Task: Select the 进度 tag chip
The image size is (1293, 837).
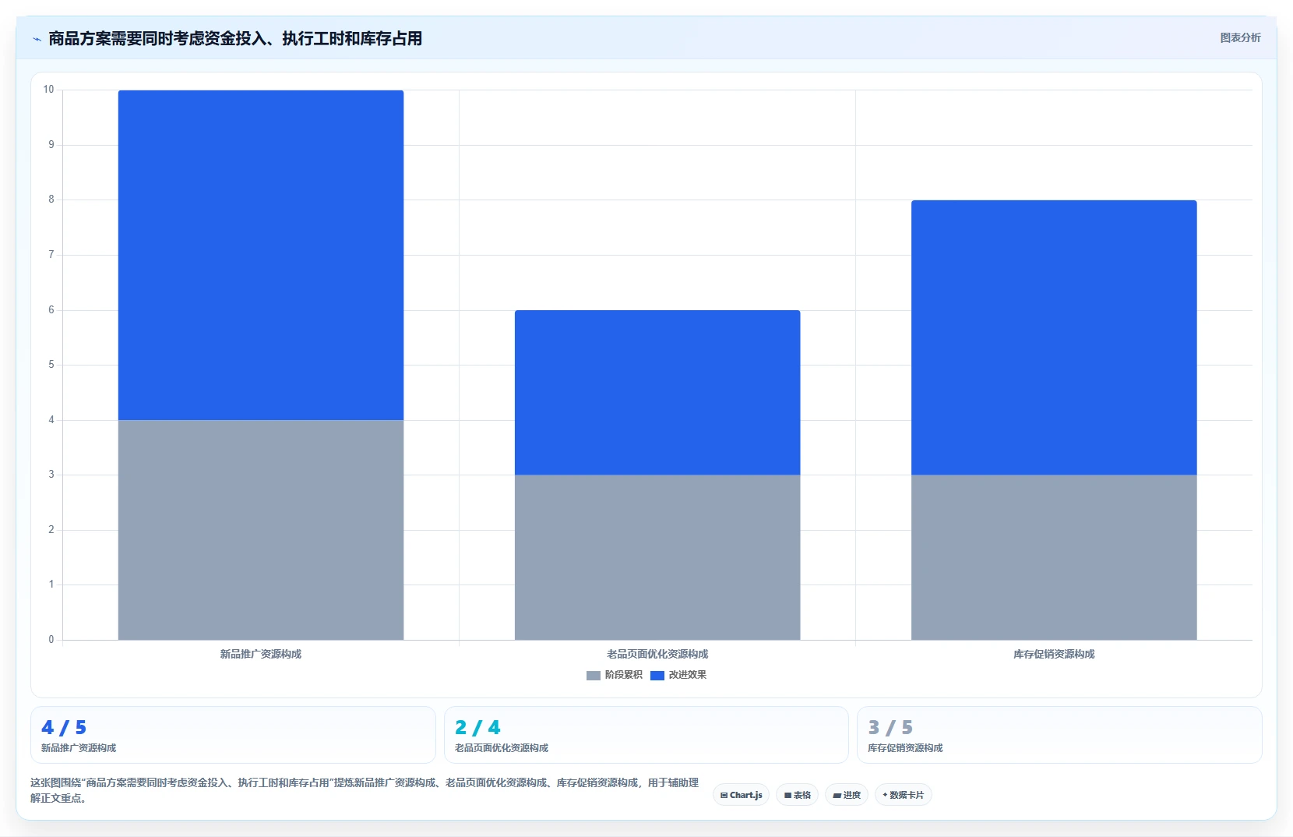Action: [847, 795]
